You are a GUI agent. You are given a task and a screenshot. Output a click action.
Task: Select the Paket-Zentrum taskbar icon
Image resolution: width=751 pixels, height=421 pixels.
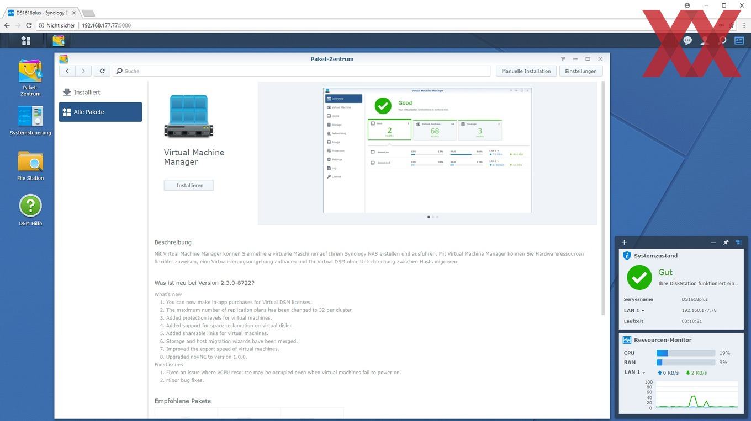(x=59, y=40)
